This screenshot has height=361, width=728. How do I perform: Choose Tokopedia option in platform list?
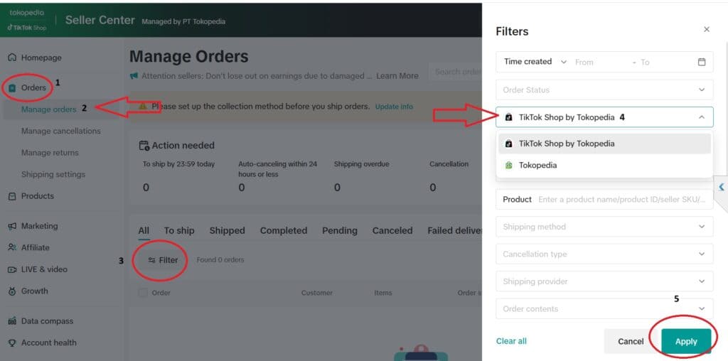click(537, 166)
